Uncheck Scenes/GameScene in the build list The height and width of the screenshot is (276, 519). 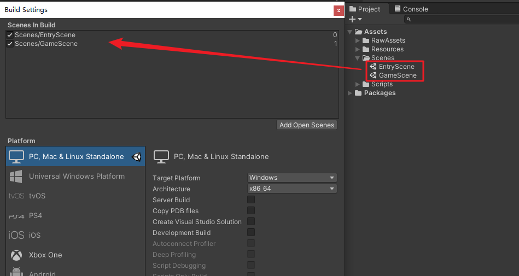pos(10,43)
